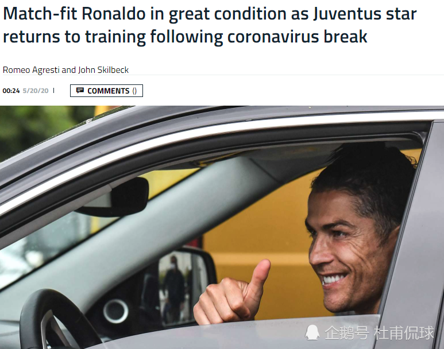This screenshot has height=349, width=444.
Task: Click the 企鹅号 杜甫侃球 watermark text
Action: (x=379, y=332)
